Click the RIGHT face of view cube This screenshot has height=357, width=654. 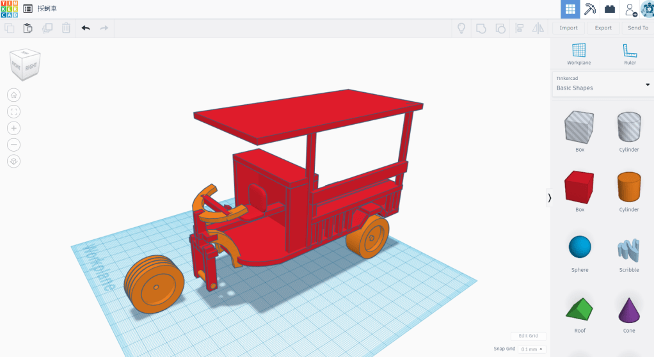31,67
